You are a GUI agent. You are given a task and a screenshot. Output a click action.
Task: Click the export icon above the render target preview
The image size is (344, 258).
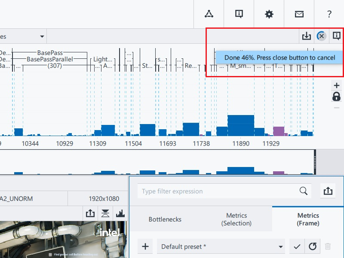pos(90,213)
